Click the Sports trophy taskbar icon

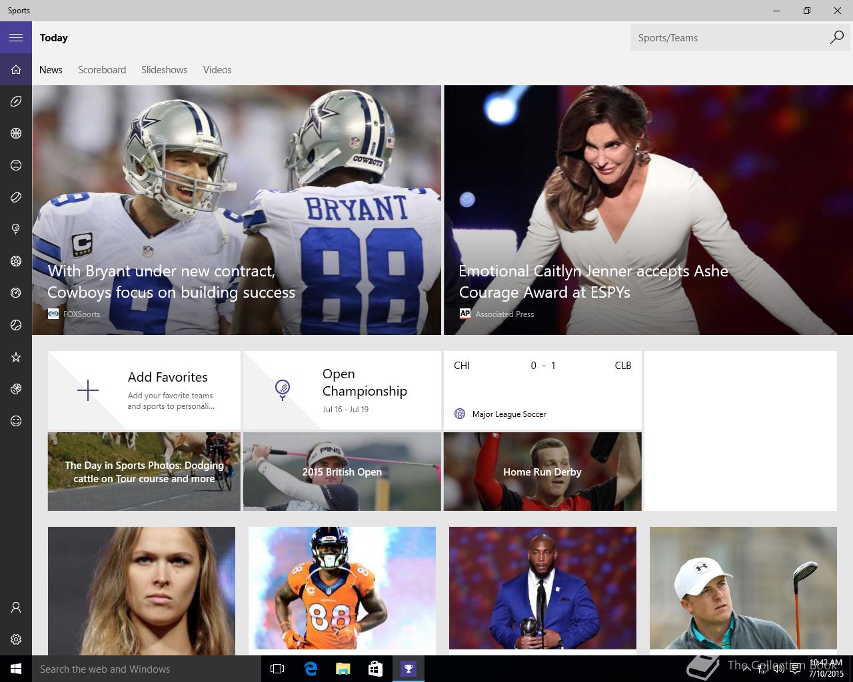408,669
